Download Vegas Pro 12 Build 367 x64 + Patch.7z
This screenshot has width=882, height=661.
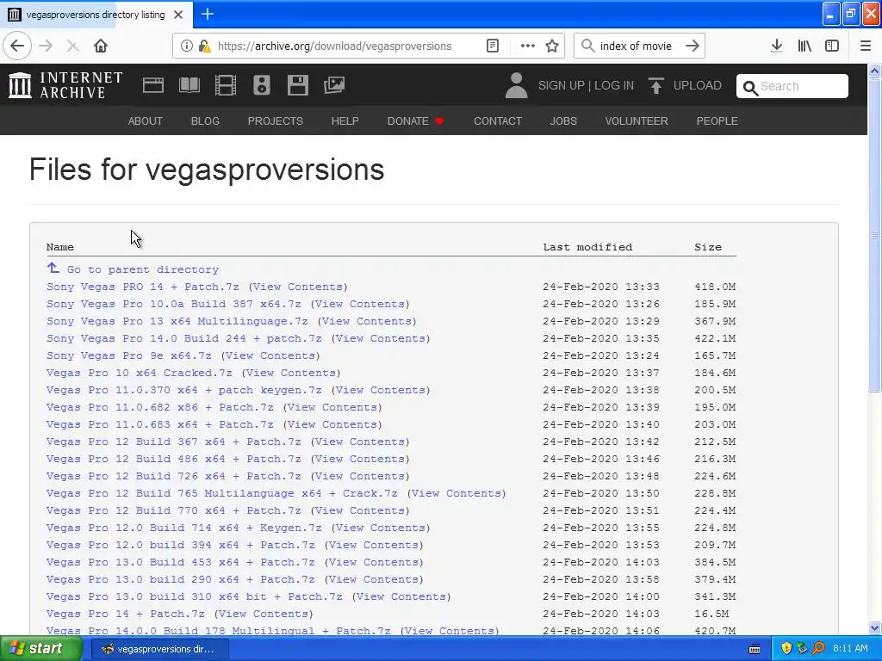(174, 442)
